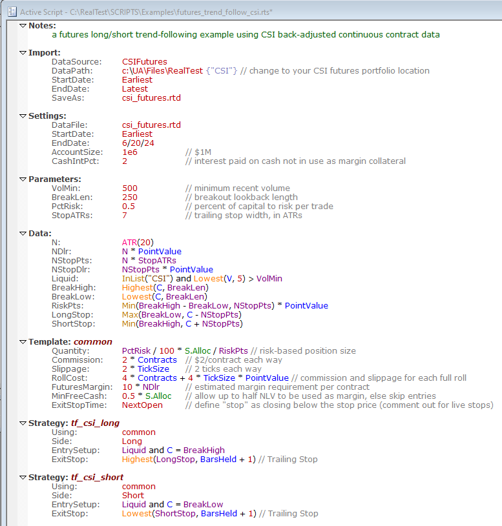502x526 pixels.
Task: Click the Liquid InList formula line
Action: [x=202, y=279]
